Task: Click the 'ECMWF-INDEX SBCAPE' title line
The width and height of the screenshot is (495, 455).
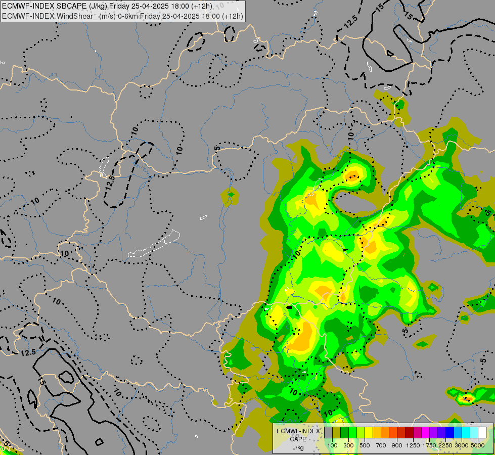Action: click(x=107, y=6)
